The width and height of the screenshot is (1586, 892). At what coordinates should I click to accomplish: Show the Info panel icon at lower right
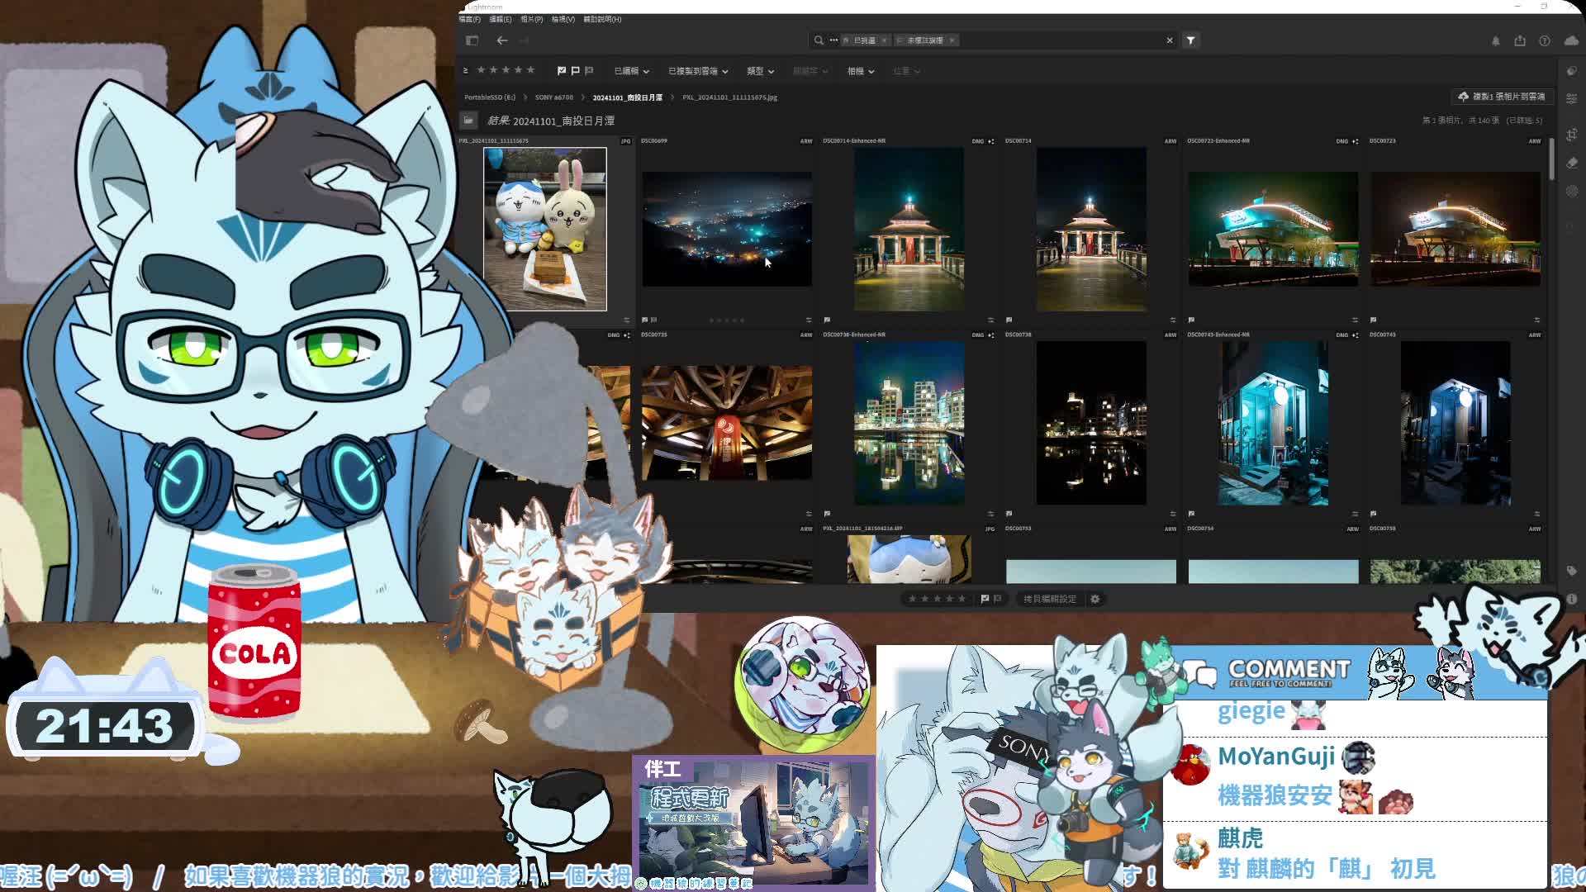pos(1571,599)
